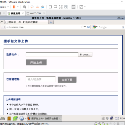Image resolution: width=125 pixels, height=125 pixels.
Task: Click the 立即下载 download button
Action: point(67,80)
